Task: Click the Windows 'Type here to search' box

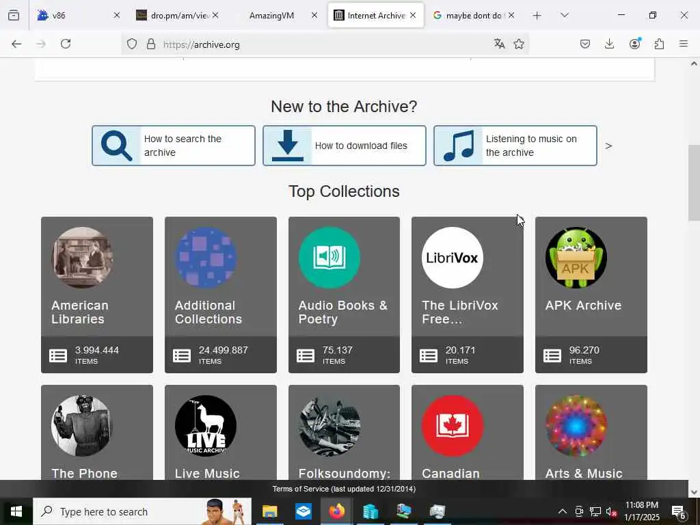Action: (142, 511)
